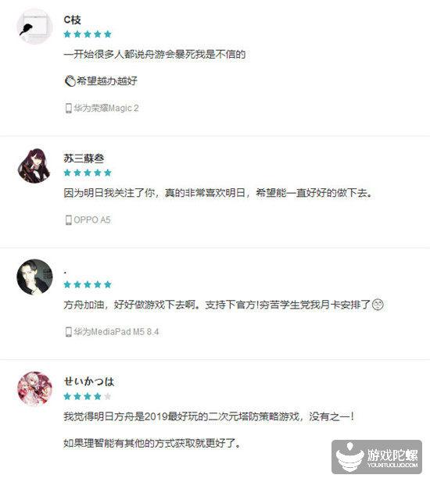Viewport: 430px width, 482px height.
Task: Click the review text starting 我觉得明日方舟是2019
Action: tap(209, 417)
